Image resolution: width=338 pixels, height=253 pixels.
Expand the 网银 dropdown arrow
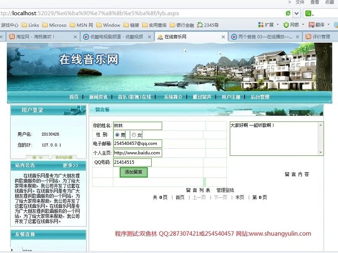[303, 24]
